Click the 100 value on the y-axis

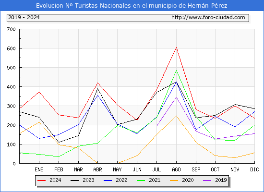(11, 144)
